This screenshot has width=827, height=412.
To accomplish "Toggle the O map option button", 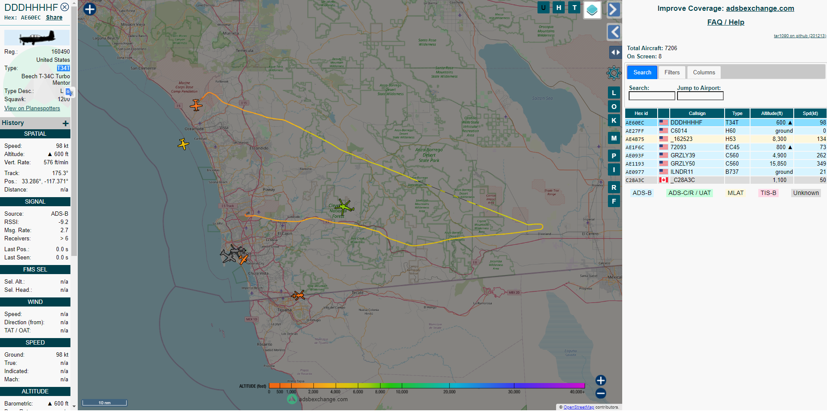I will click(614, 107).
